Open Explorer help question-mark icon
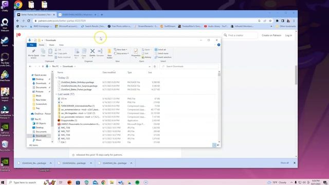The image size is (329, 185). 218,45
